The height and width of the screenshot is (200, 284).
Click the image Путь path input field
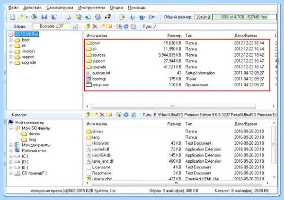pos(215,26)
